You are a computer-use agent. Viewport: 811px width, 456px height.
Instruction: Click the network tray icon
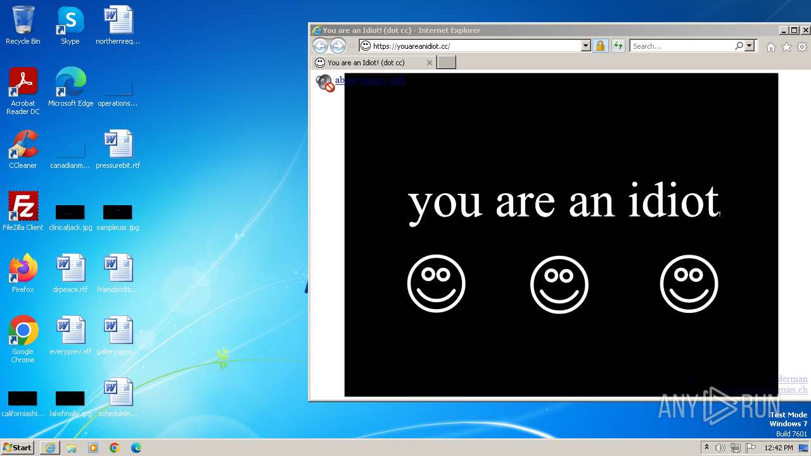(x=735, y=448)
